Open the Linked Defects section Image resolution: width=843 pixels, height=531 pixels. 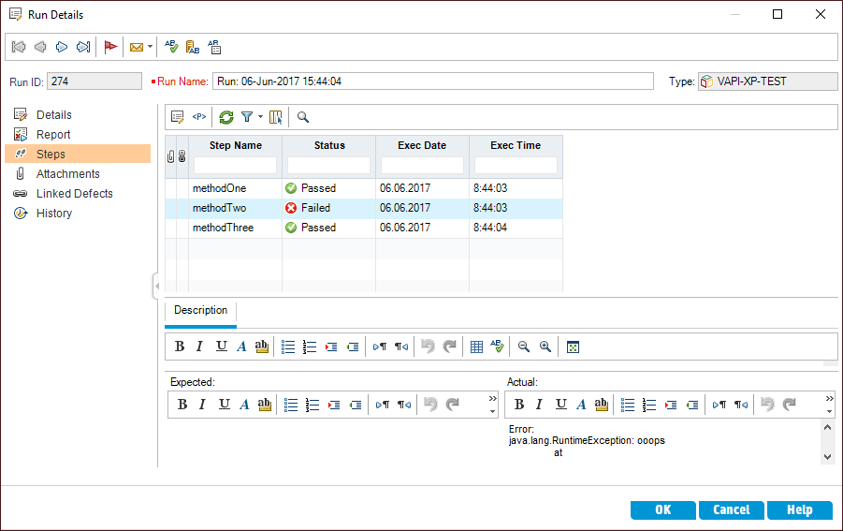[74, 194]
